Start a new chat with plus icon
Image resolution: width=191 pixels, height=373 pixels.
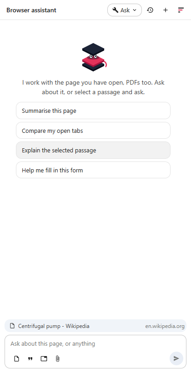click(x=166, y=10)
